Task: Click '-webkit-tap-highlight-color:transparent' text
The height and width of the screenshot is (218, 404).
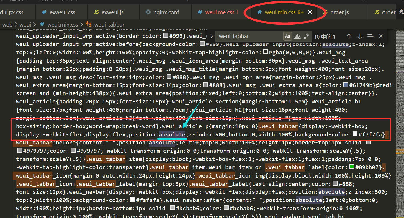Action: click(x=81, y=167)
